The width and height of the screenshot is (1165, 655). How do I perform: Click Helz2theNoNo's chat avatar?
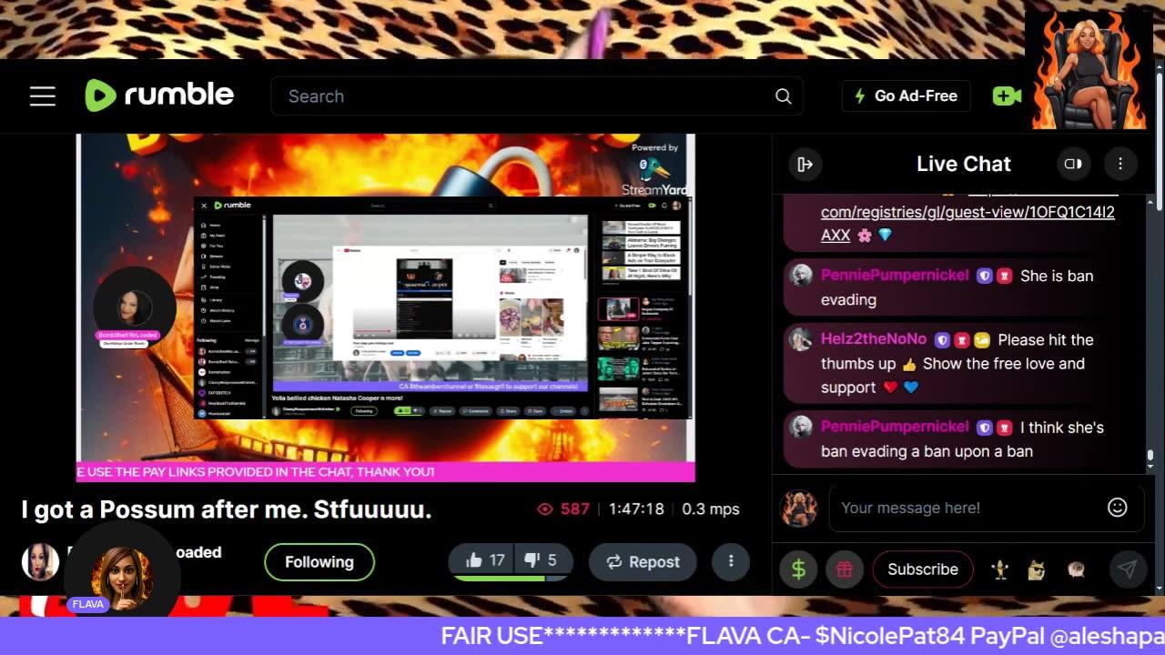tap(801, 339)
